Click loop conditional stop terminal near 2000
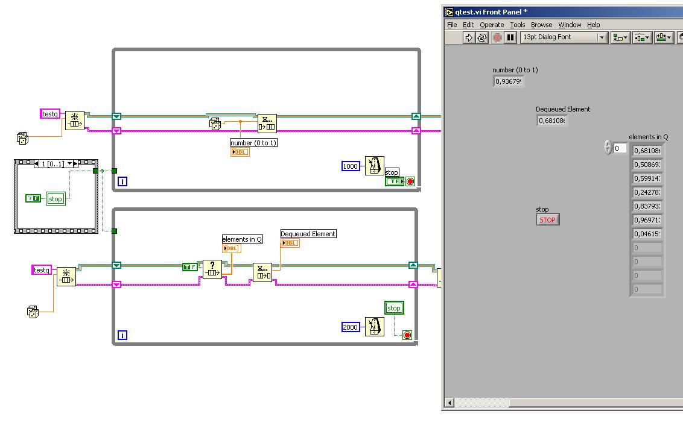The image size is (683, 437). coord(407,335)
